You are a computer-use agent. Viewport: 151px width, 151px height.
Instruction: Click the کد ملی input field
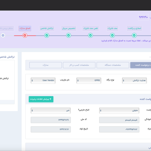(51, 120)
